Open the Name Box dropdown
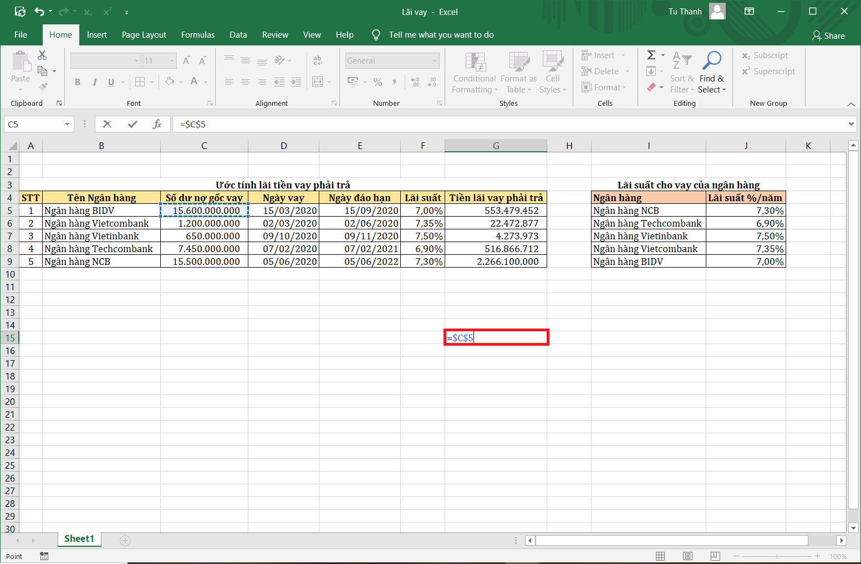The image size is (861, 564). click(67, 124)
